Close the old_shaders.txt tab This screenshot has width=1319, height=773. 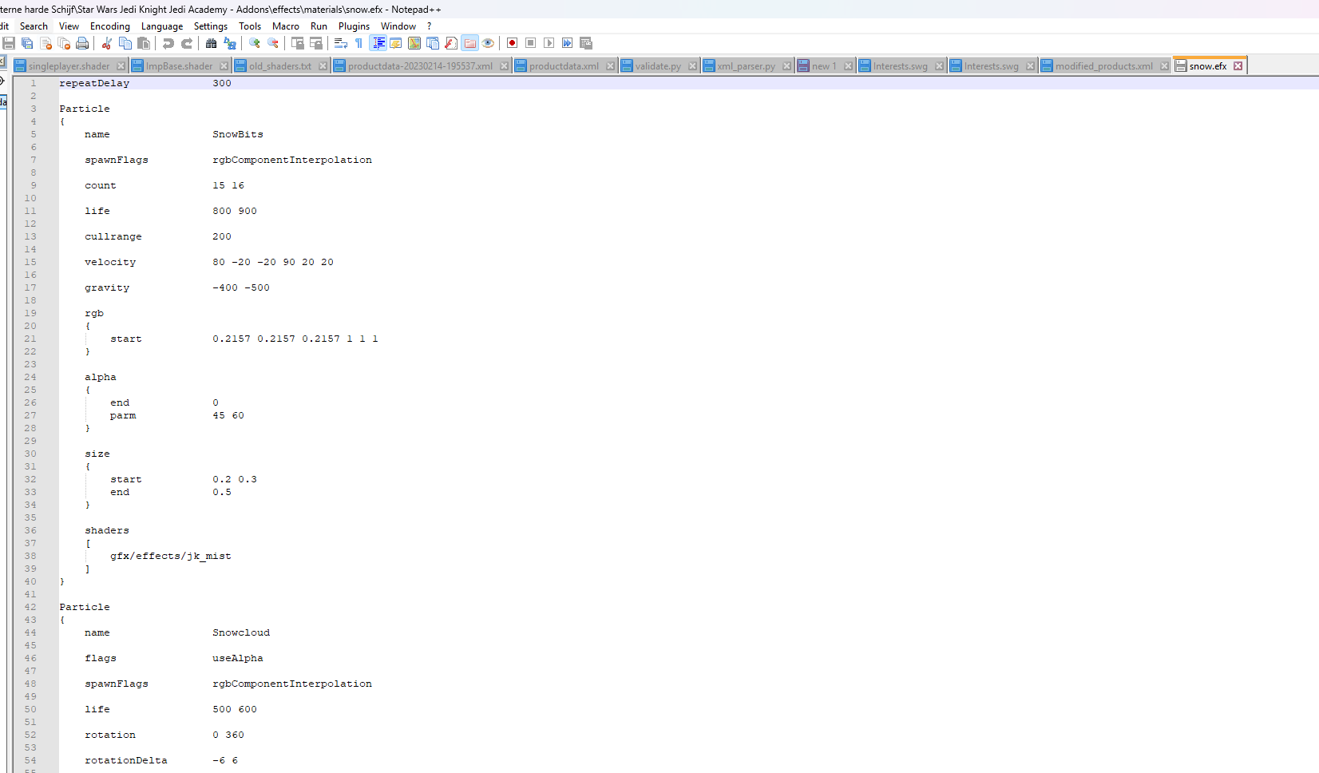click(x=323, y=66)
